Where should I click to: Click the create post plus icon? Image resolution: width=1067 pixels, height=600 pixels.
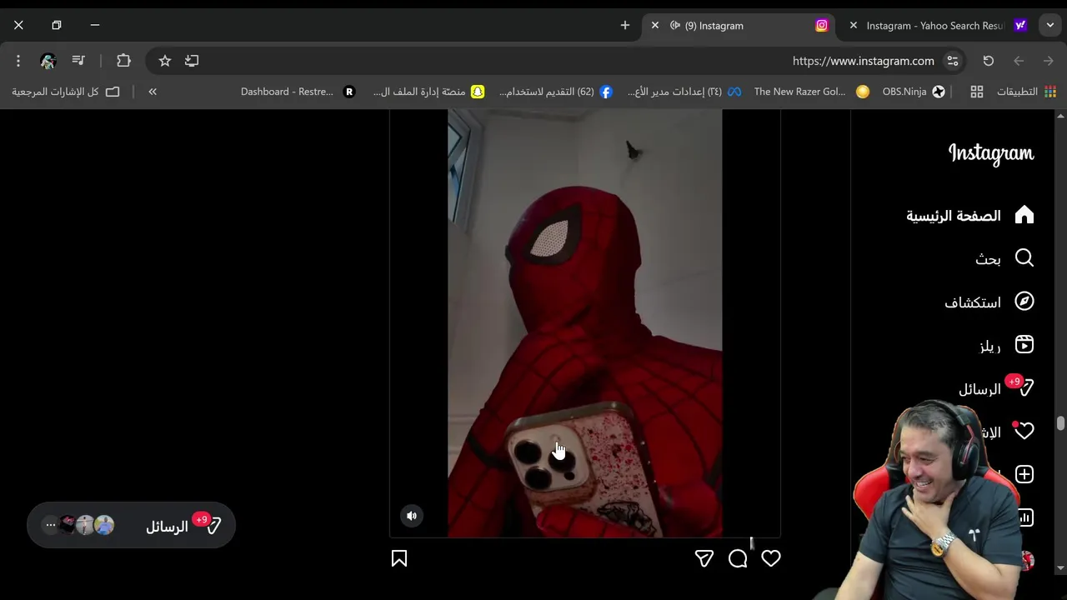click(1024, 474)
